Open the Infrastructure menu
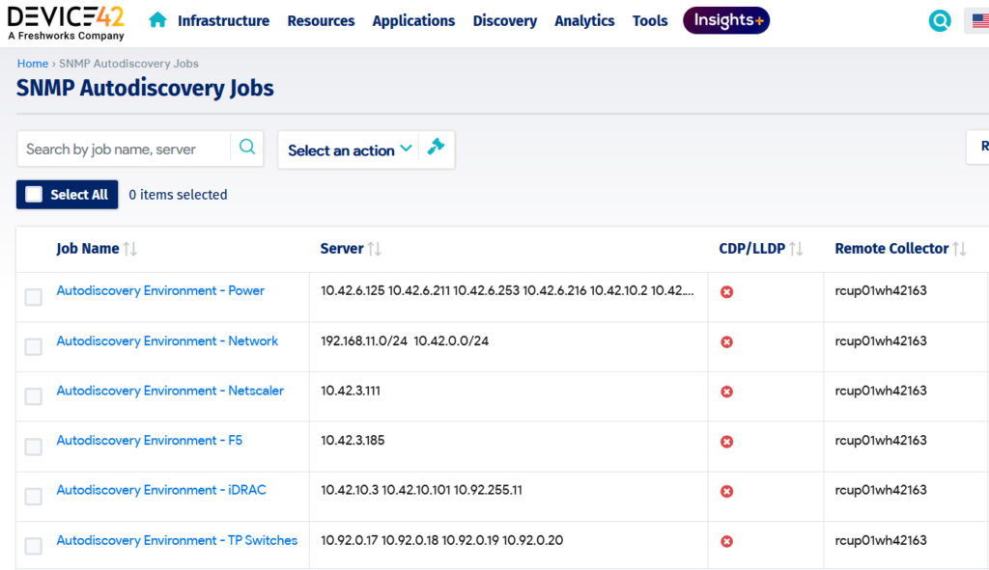Screen dimensions: 989x570 223,21
